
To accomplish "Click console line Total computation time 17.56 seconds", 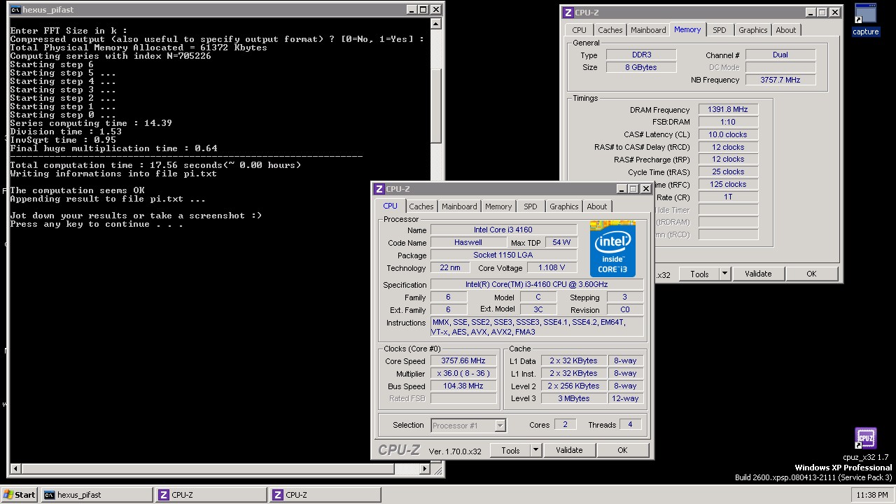I will pos(155,165).
